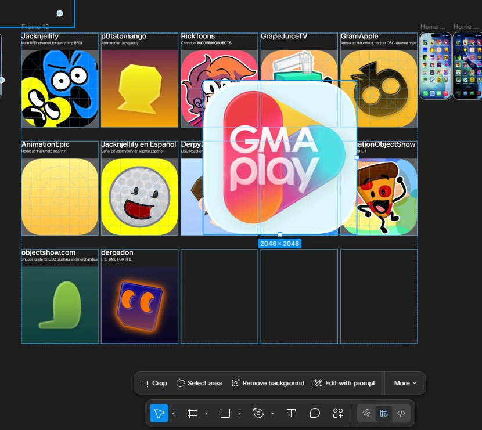
Task: Click Select area button
Action: (199, 383)
